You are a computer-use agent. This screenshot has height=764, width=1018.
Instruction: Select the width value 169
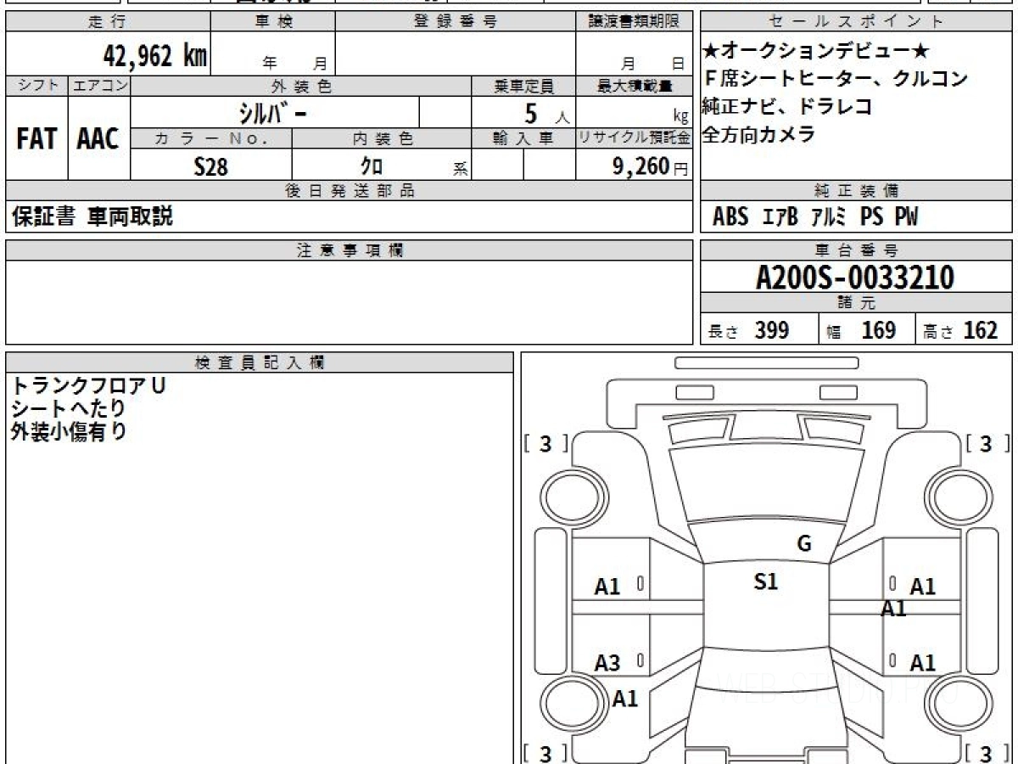click(879, 330)
